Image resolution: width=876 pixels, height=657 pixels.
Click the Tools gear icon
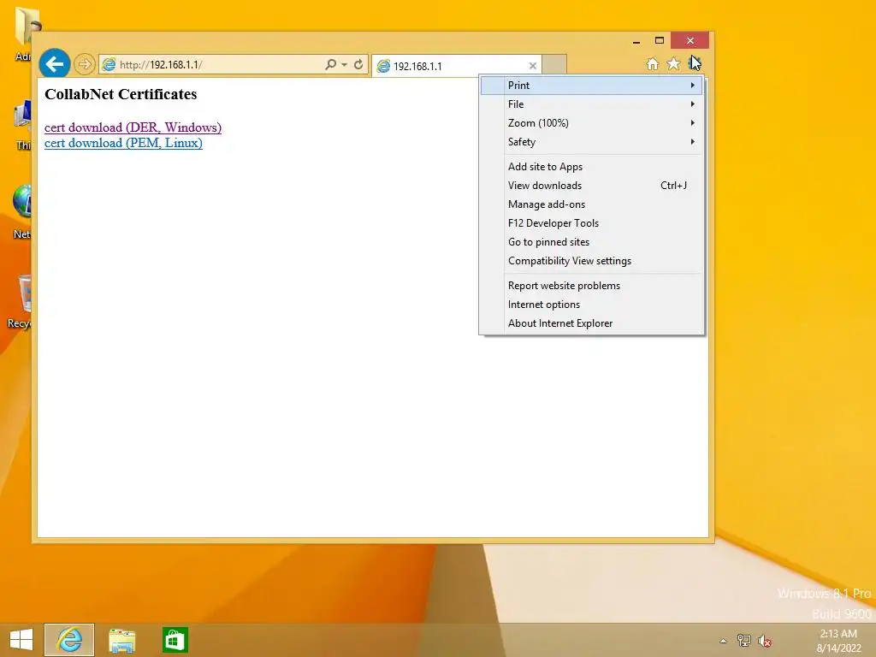tap(695, 63)
